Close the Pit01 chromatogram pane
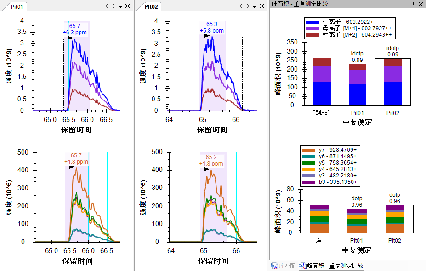 127,6
